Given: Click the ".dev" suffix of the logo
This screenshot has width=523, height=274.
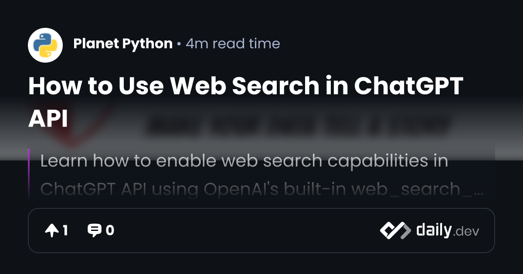Looking at the screenshot, I should click(x=466, y=232).
